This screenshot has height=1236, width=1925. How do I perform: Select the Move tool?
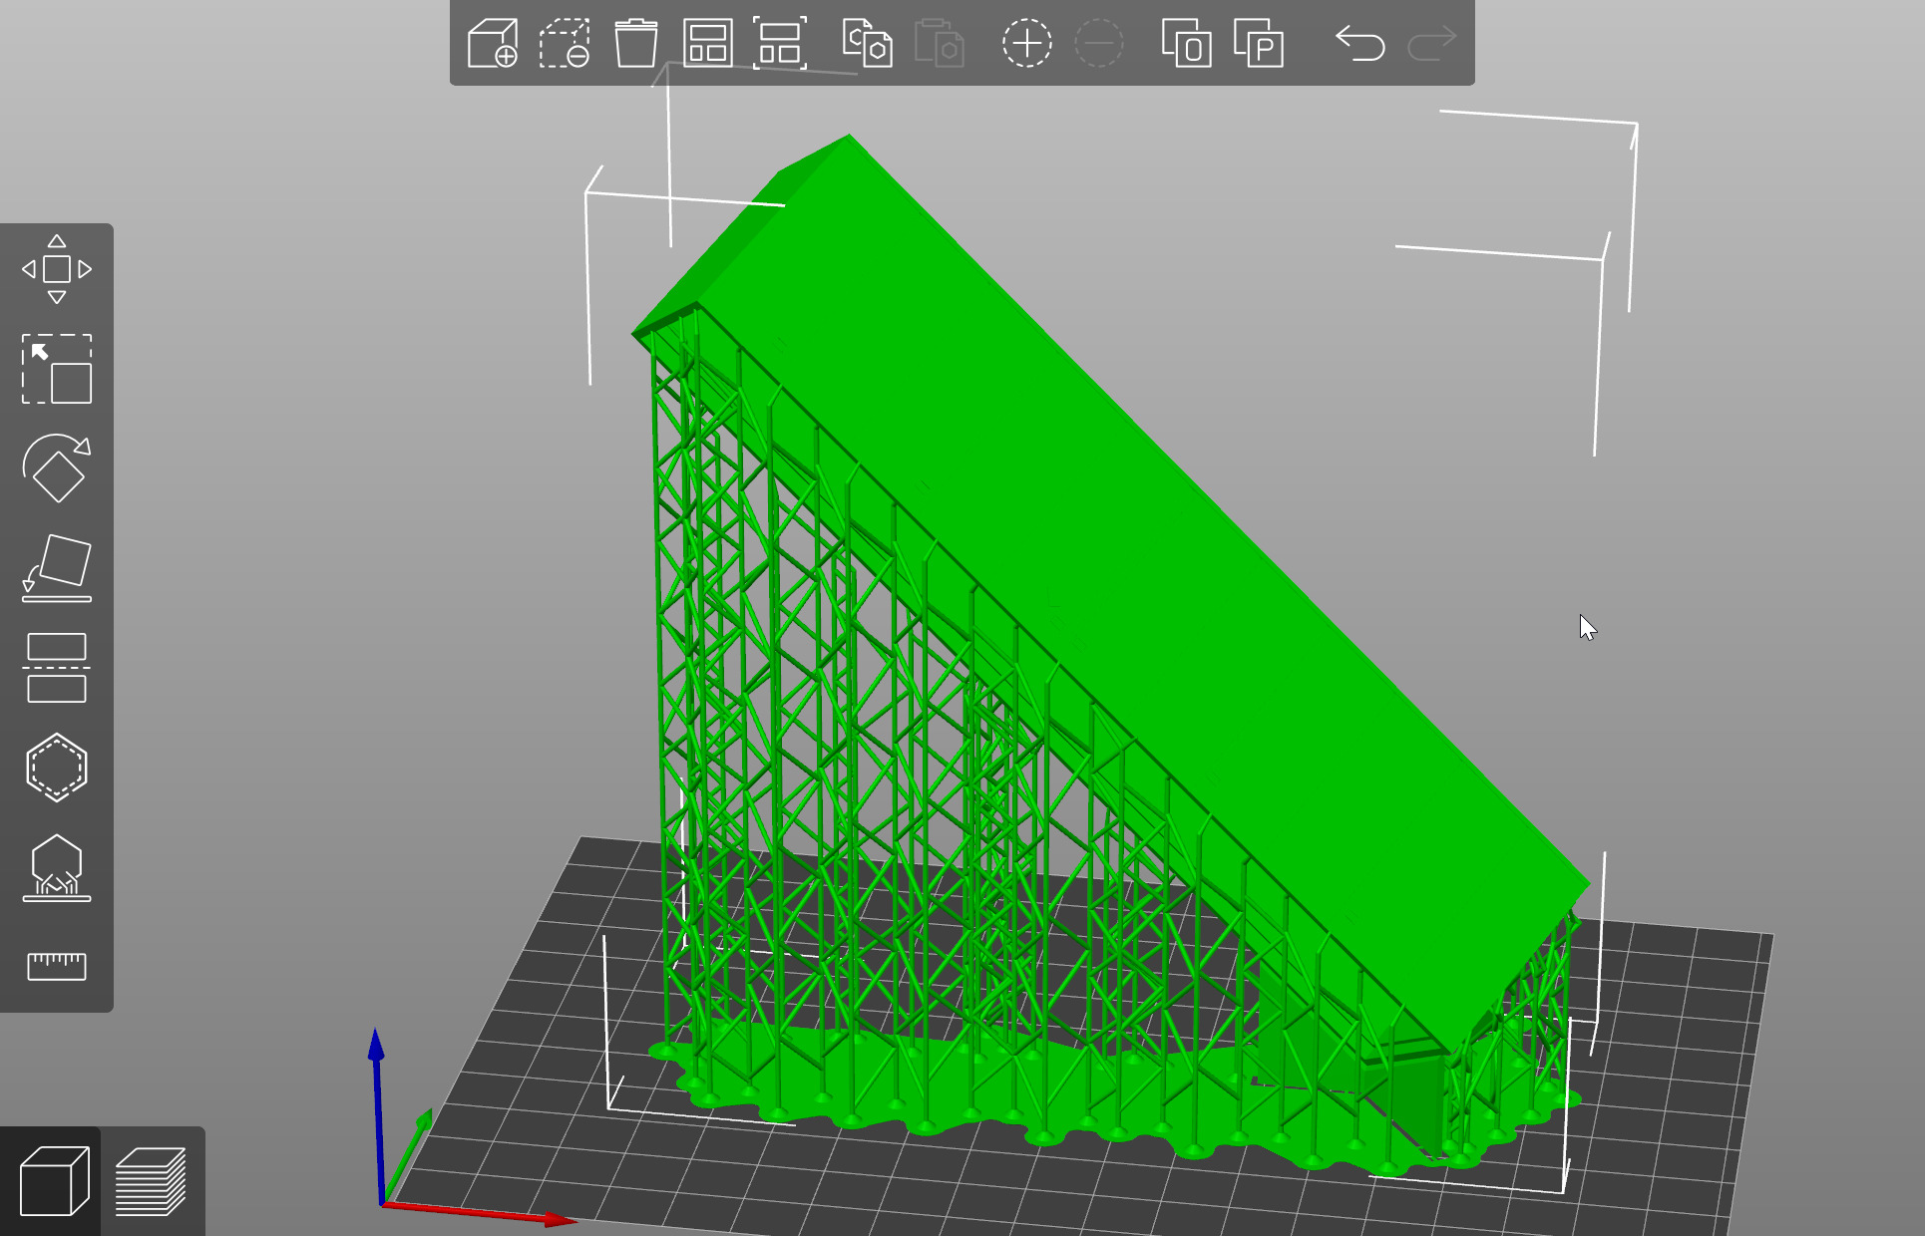pos(57,269)
